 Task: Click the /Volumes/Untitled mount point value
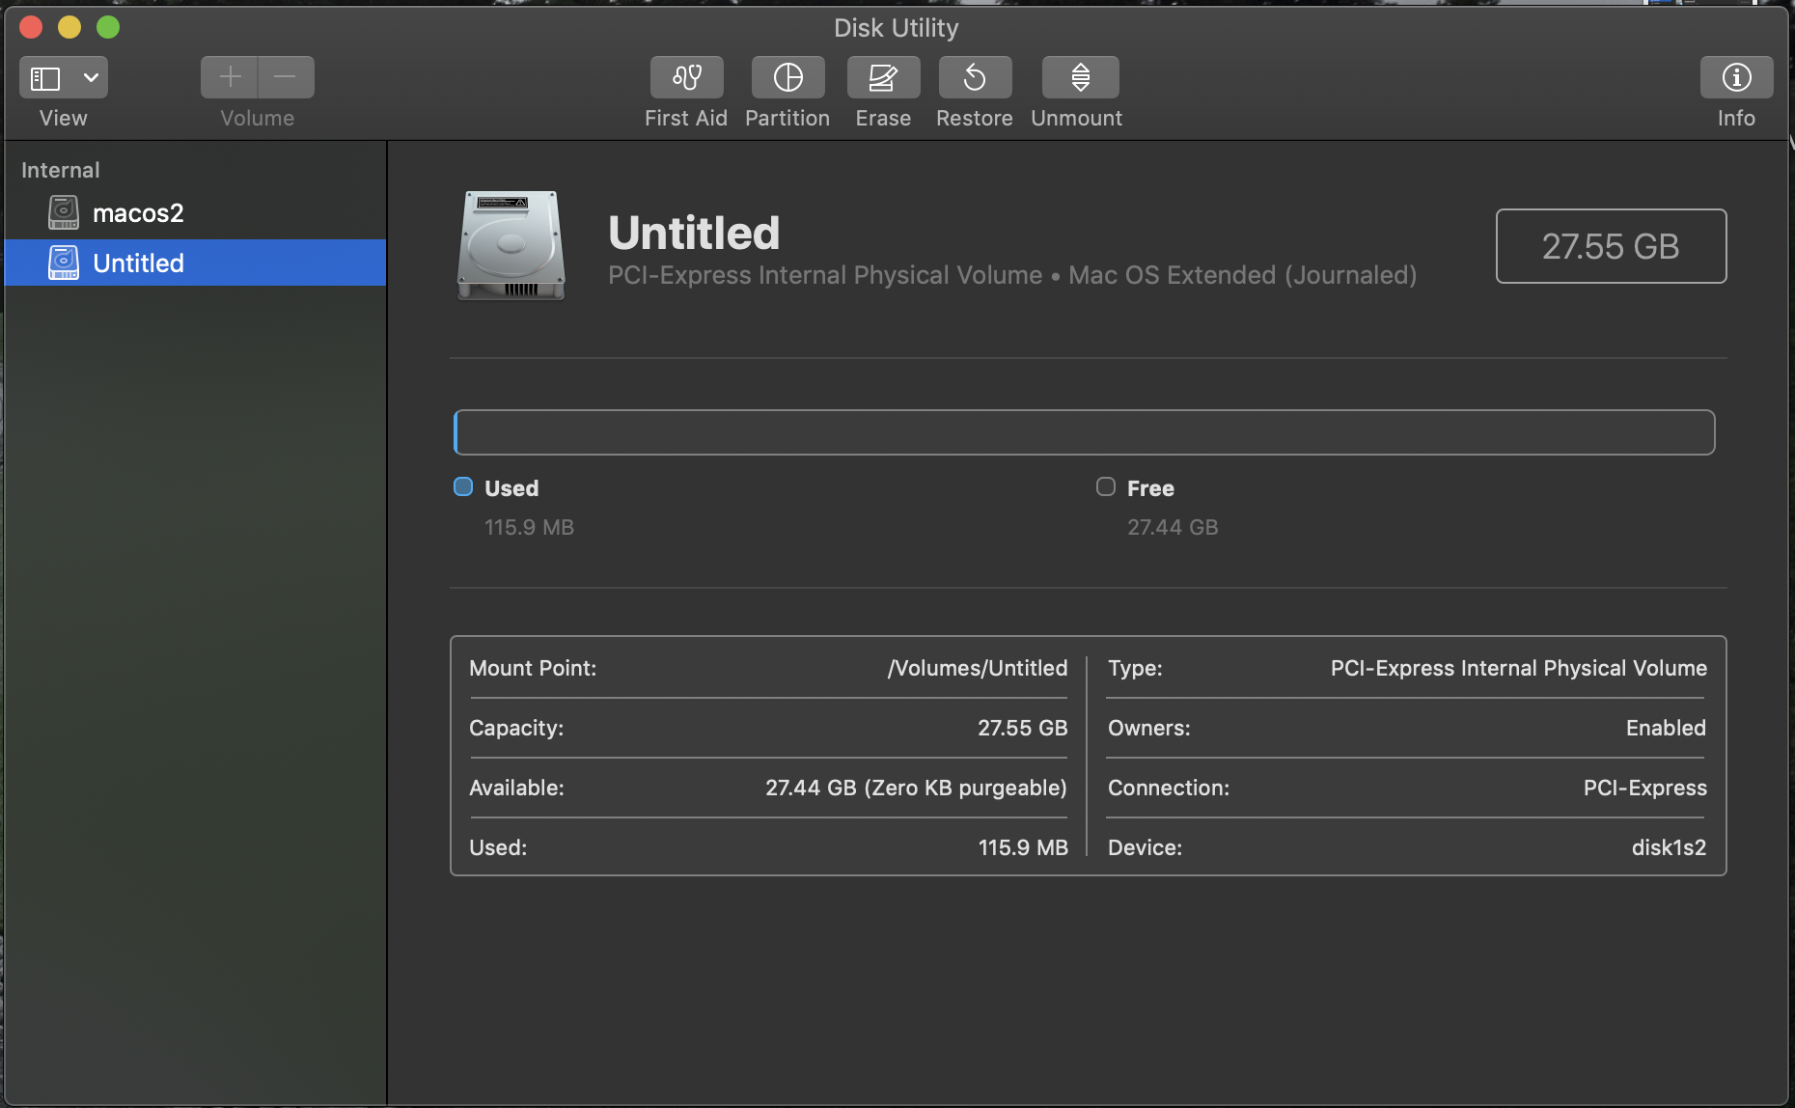pyautogui.click(x=978, y=668)
